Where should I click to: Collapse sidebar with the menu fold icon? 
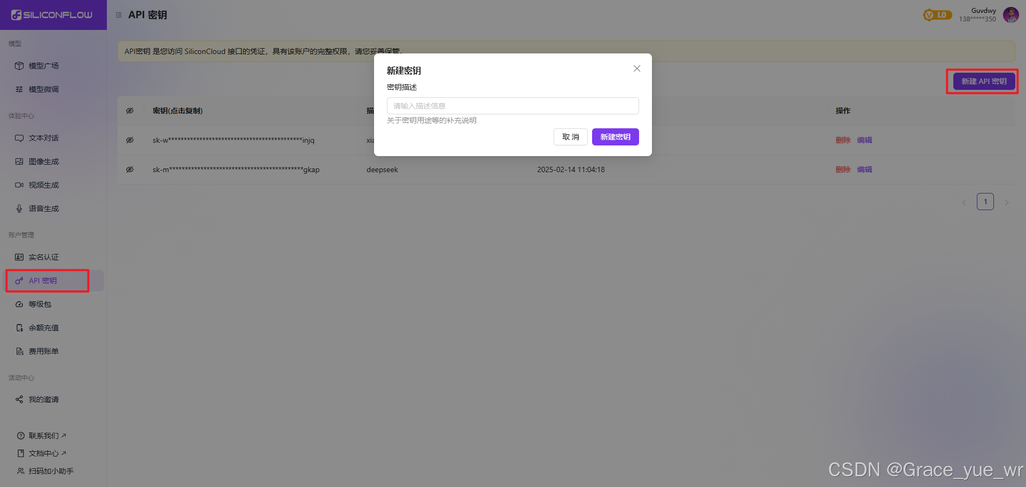pyautogui.click(x=119, y=15)
